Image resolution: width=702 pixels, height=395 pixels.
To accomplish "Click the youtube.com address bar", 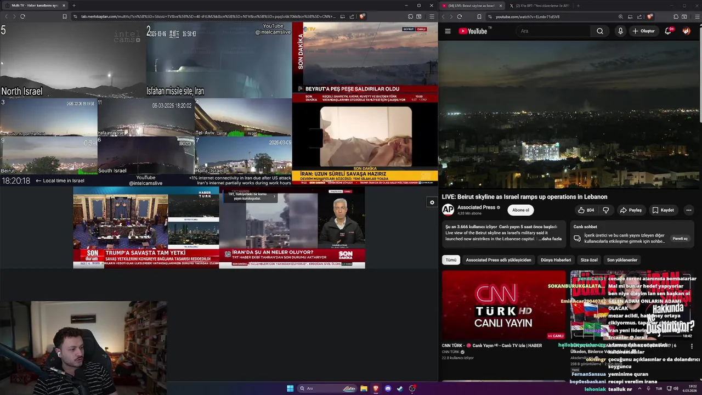I will 528,16.
